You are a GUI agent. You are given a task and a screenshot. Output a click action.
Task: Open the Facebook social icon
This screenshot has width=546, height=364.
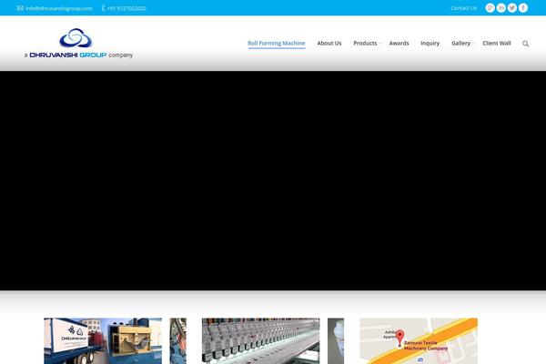pyautogui.click(x=523, y=8)
